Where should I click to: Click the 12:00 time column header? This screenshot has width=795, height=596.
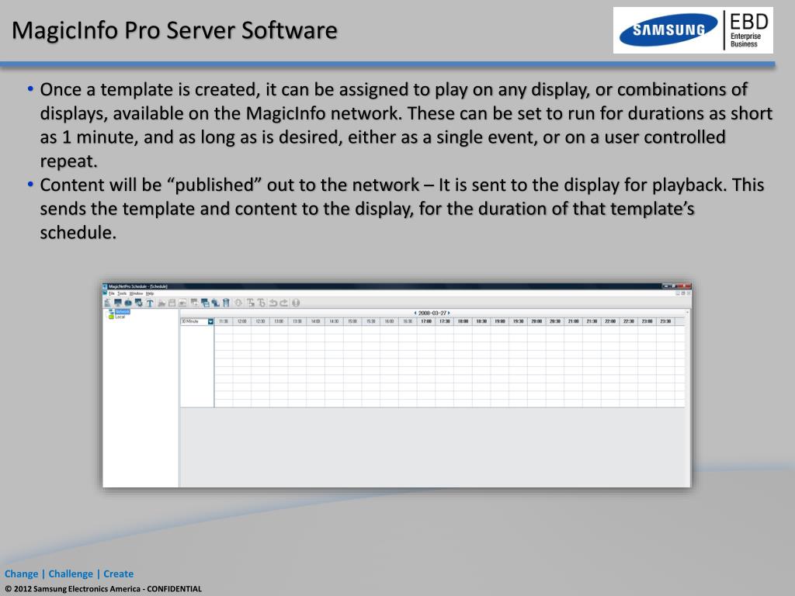(242, 321)
